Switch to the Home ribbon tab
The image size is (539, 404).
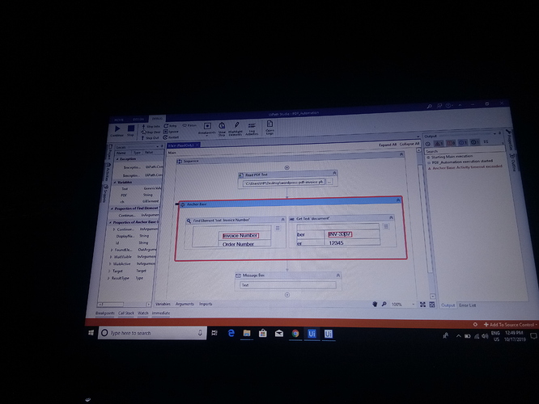119,120
